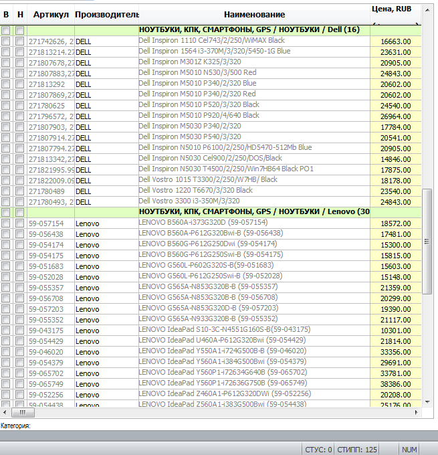
Task: Click the NUM status bar indicator
Action: coord(409,450)
